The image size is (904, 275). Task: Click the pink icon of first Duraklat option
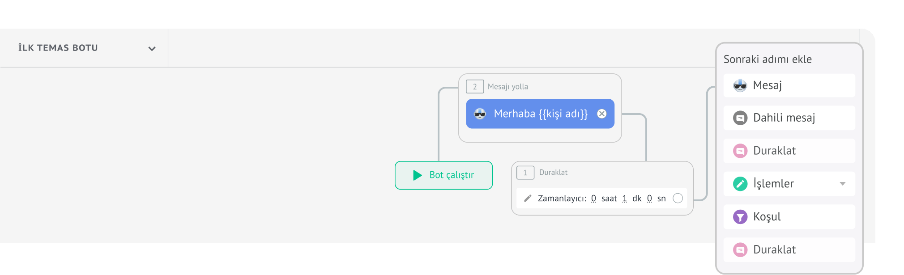pos(740,151)
